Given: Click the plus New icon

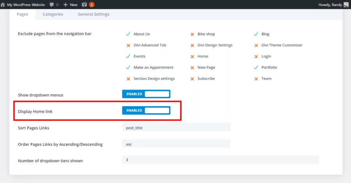Looking at the screenshot, I should [x=66, y=5].
